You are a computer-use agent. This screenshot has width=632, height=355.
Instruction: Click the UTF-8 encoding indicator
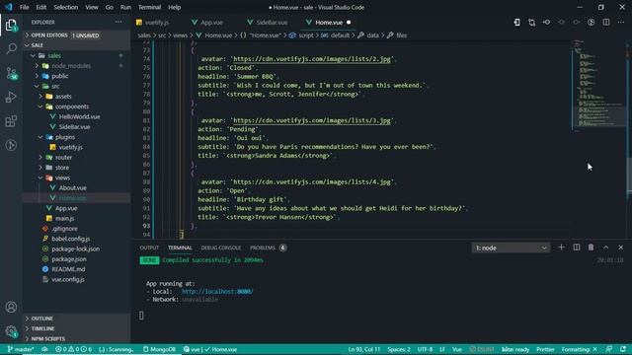(425, 349)
